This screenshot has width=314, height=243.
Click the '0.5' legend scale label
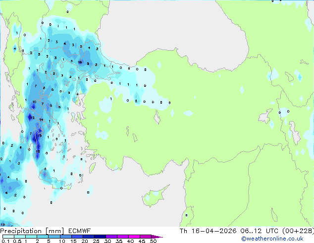(17, 241)
